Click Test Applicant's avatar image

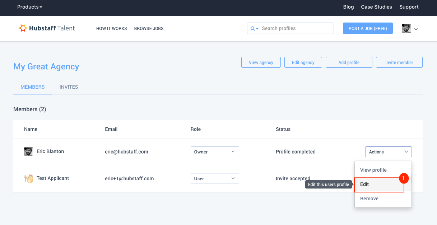tap(28, 178)
